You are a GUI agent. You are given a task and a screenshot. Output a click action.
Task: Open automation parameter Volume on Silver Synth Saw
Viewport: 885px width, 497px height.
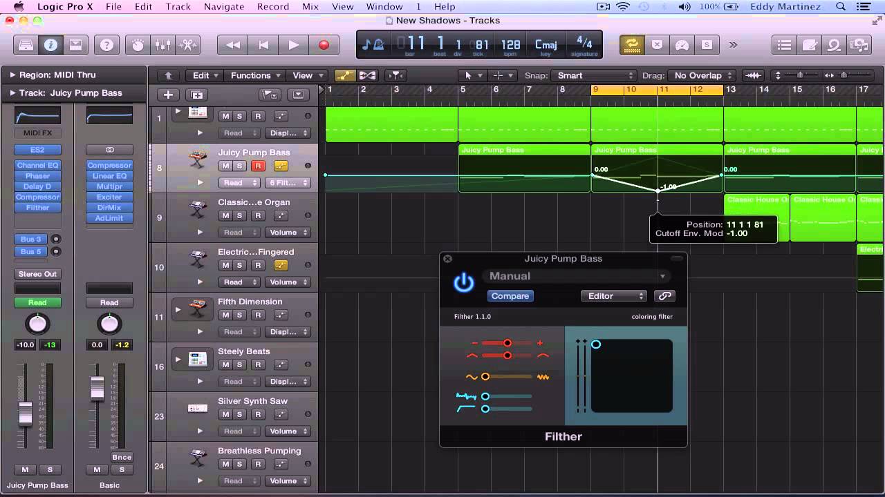tap(288, 431)
